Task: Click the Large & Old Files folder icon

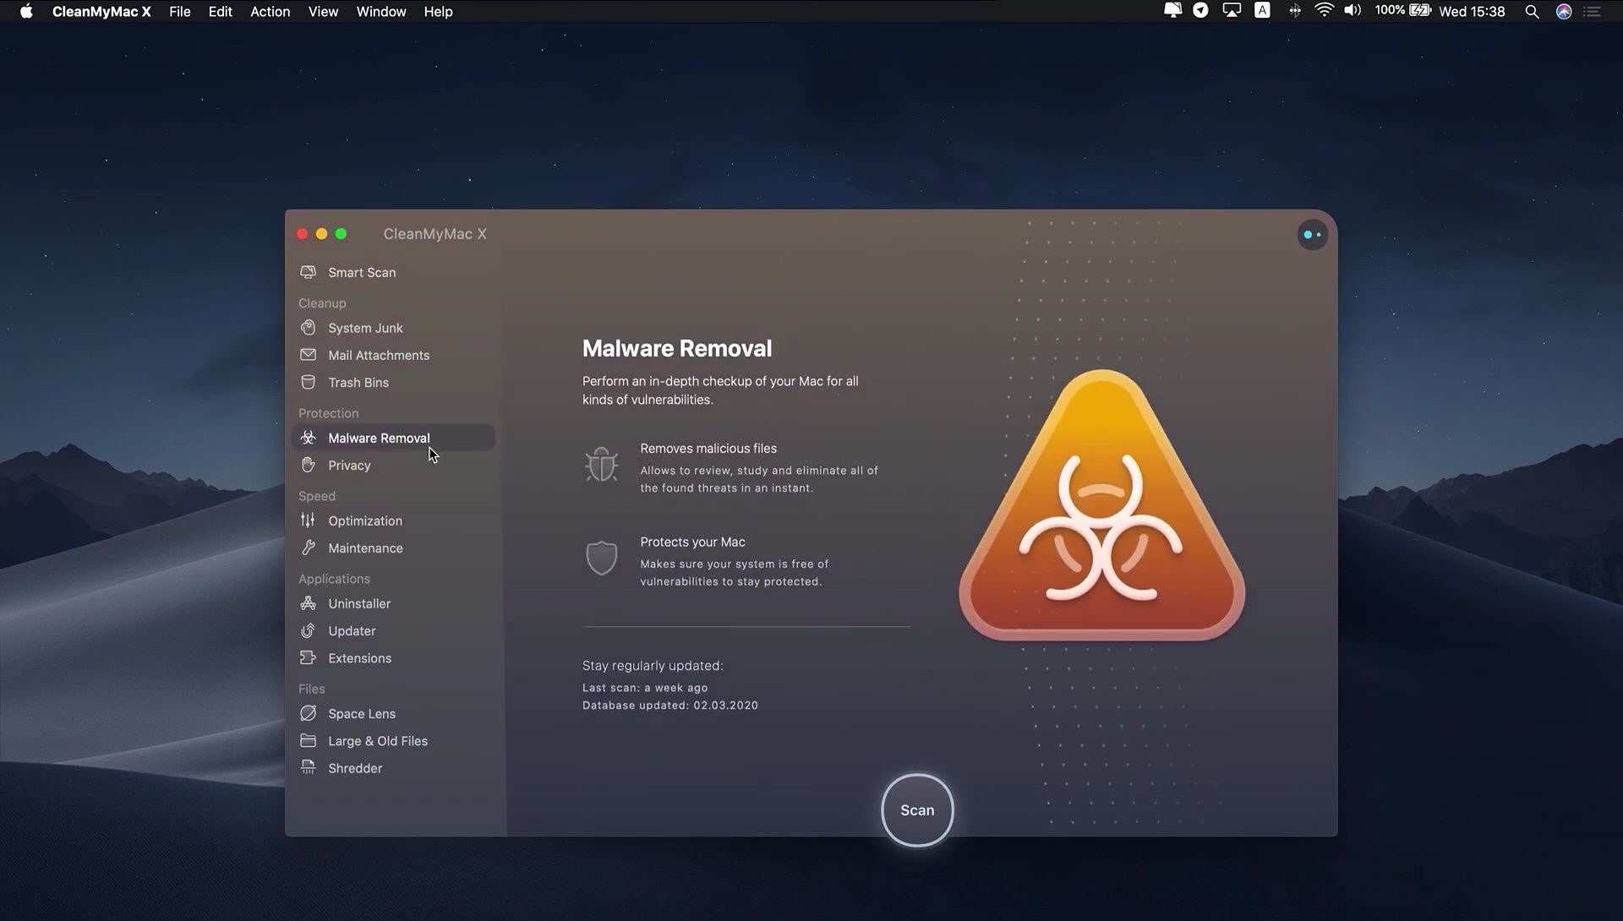Action: [309, 740]
